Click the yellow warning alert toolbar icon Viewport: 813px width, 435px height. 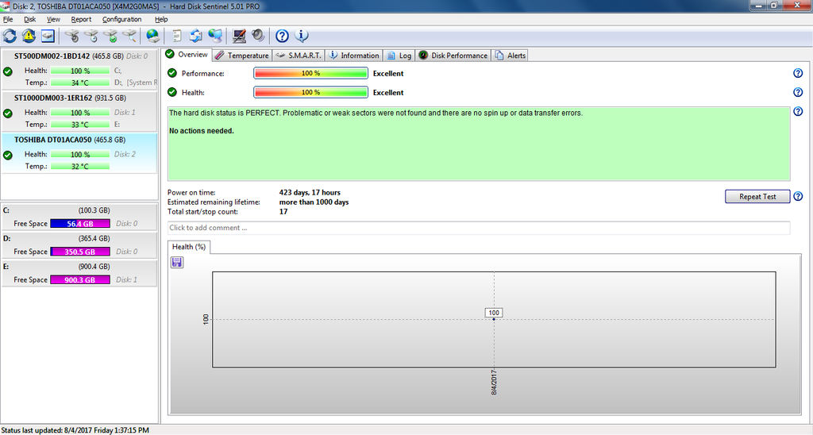(29, 36)
